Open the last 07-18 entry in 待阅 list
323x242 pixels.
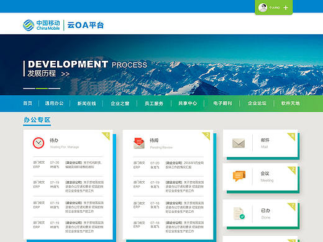pos(168,227)
